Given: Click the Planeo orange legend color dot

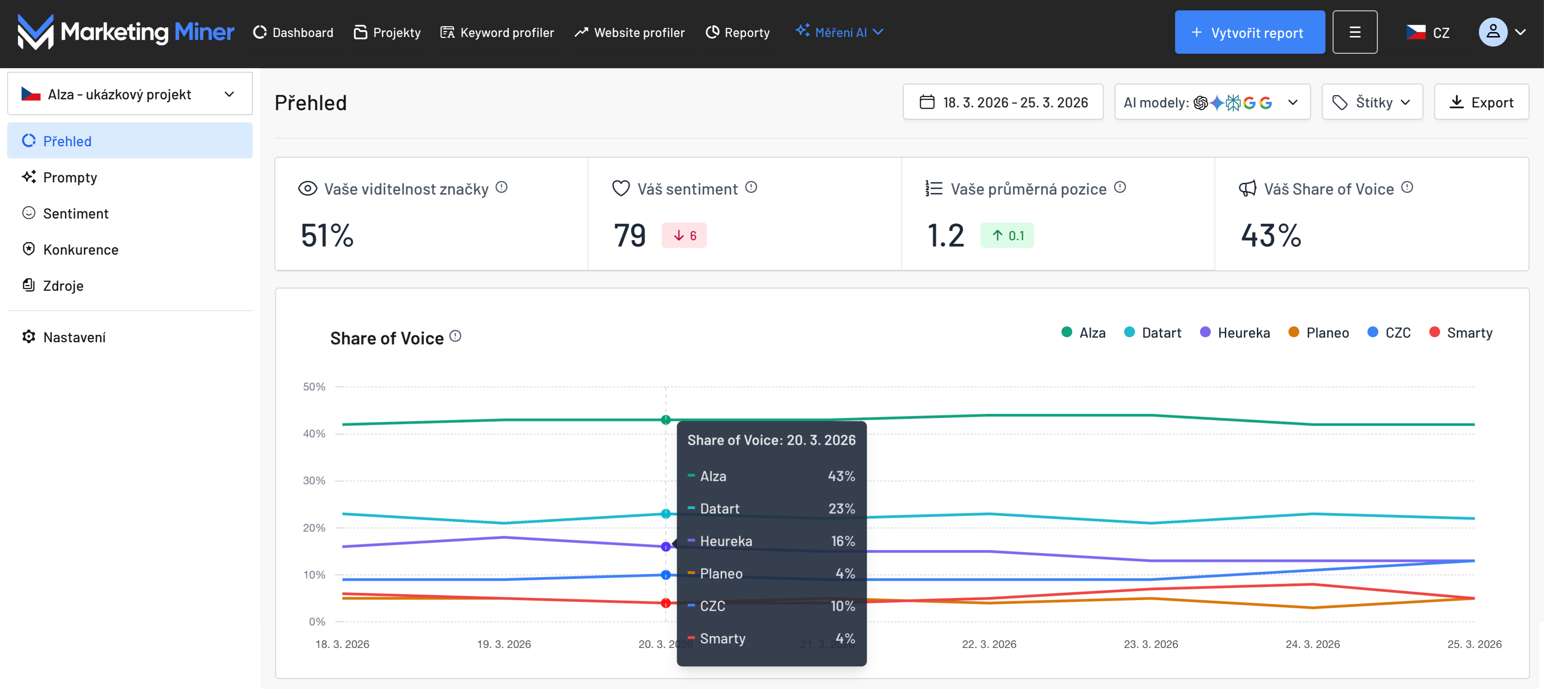Looking at the screenshot, I should pos(1293,332).
